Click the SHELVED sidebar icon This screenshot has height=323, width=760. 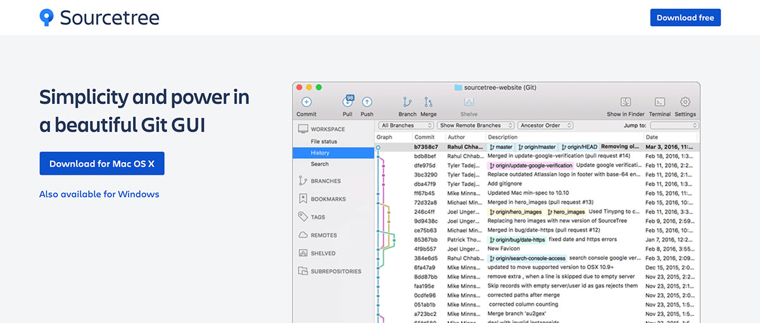point(303,253)
